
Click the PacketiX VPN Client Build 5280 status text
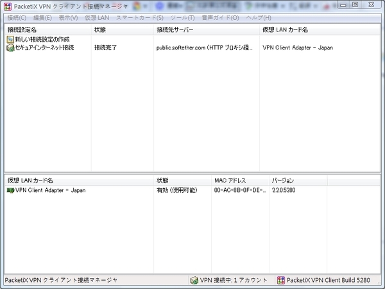(x=329, y=280)
